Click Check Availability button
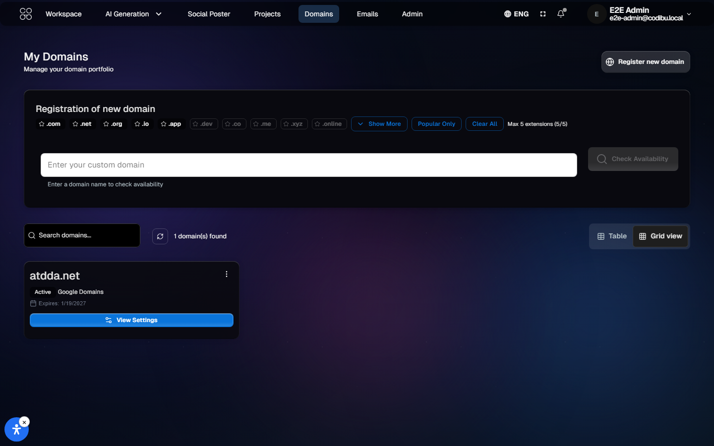Viewport: 714px width, 446px height. (633, 159)
